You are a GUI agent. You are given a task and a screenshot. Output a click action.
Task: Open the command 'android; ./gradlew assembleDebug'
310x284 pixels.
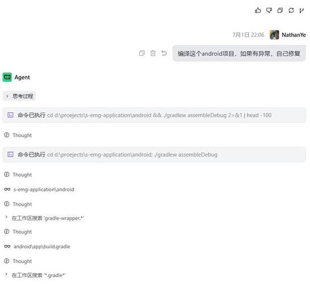[154, 154]
